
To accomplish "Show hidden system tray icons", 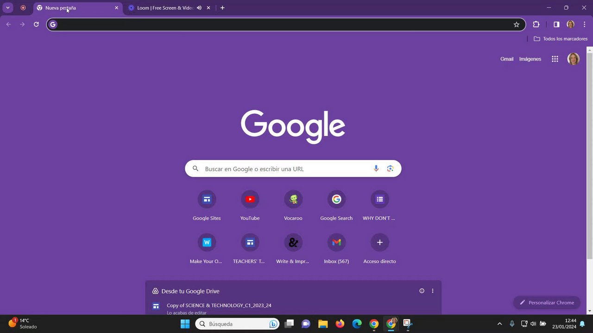I will (499, 324).
